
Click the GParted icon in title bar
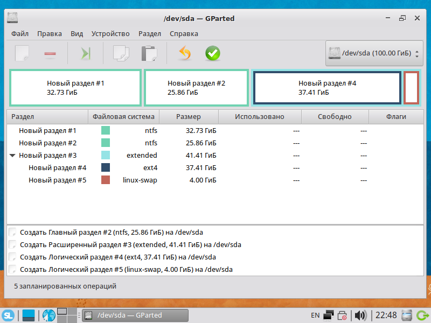tap(12, 18)
